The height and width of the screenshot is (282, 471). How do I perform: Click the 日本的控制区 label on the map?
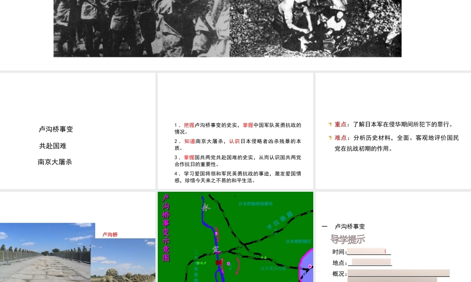[298, 242]
